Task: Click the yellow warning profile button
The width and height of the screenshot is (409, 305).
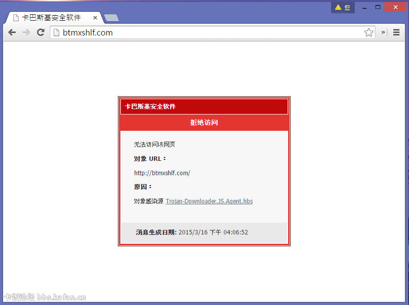Action: pos(342,7)
